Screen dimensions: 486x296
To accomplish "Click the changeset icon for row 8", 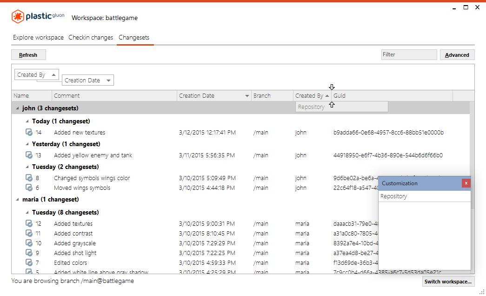I will [x=29, y=178].
